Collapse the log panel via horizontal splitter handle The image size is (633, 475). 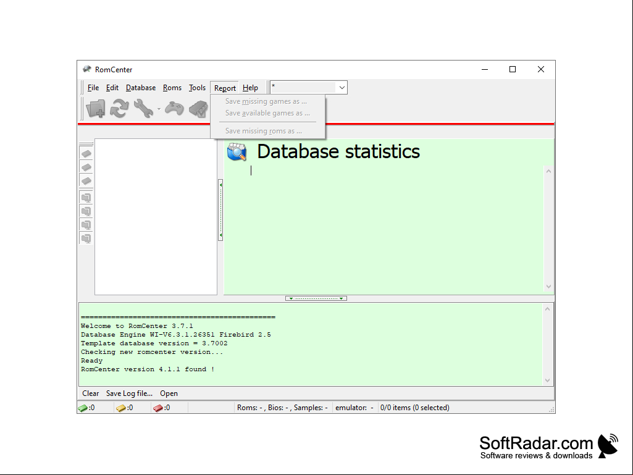(x=316, y=298)
